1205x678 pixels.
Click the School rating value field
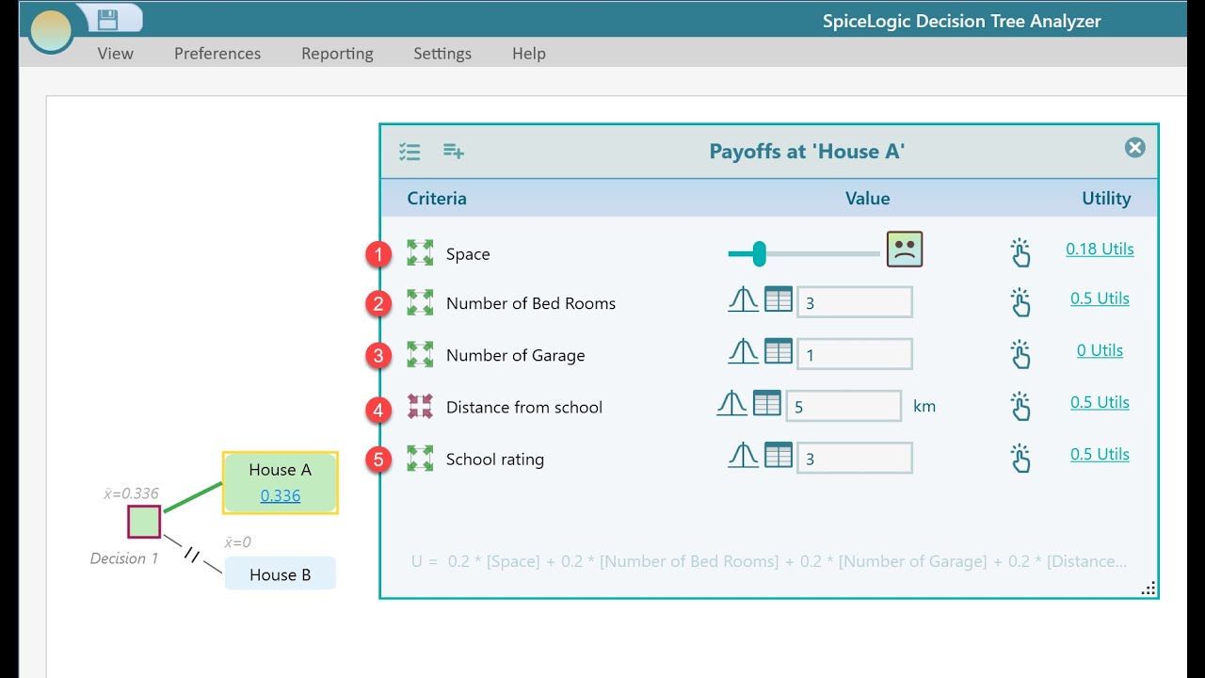pyautogui.click(x=855, y=458)
